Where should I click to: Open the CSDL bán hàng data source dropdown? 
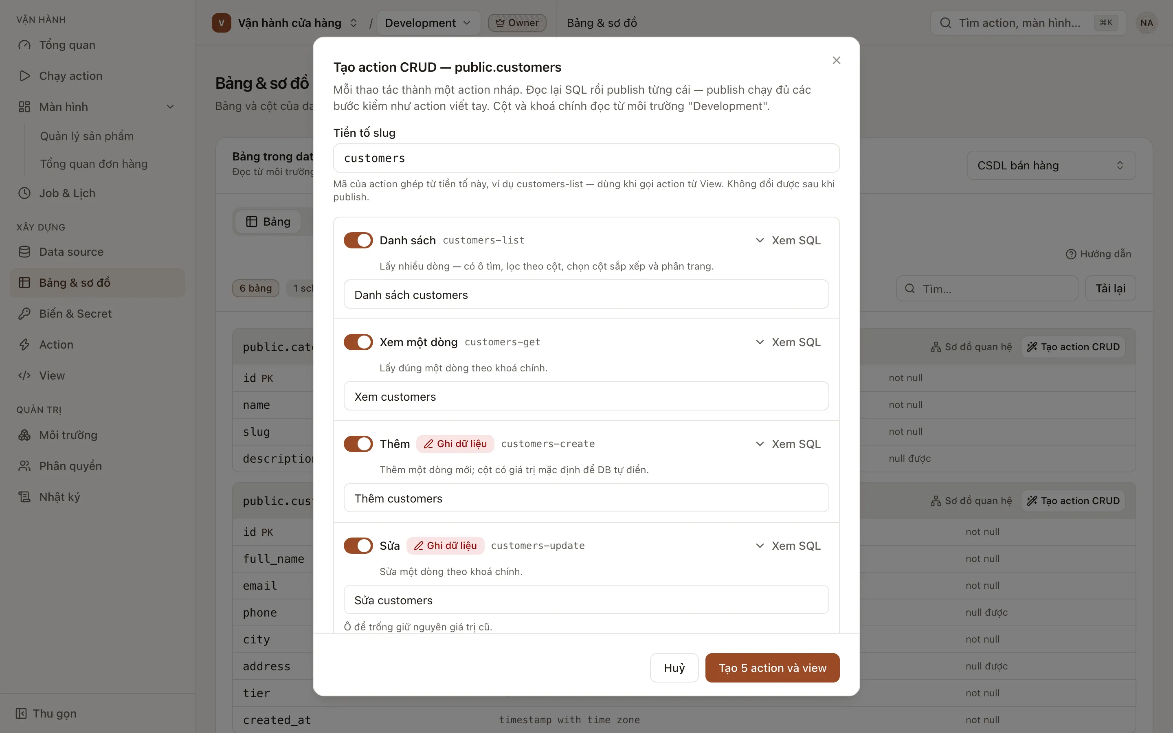click(1051, 165)
